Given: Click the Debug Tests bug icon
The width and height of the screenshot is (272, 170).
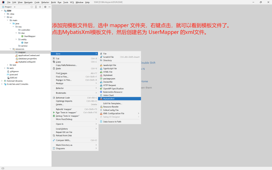Looking at the screenshot, I should [x=54, y=116].
